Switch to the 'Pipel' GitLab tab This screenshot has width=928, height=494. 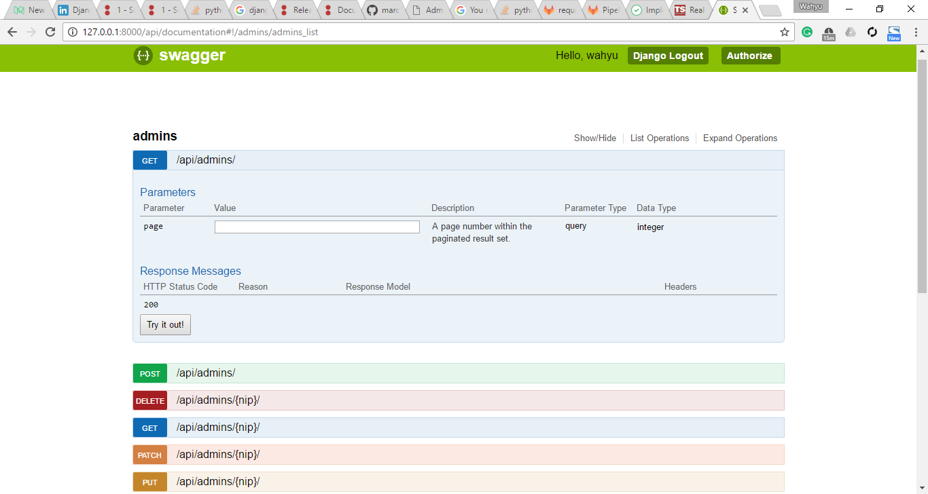[x=604, y=10]
